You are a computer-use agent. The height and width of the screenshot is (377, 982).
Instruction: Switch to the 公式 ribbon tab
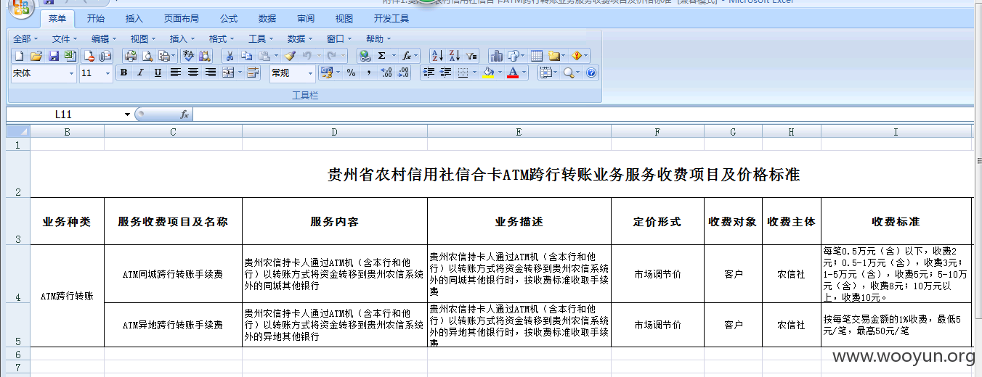click(x=229, y=19)
